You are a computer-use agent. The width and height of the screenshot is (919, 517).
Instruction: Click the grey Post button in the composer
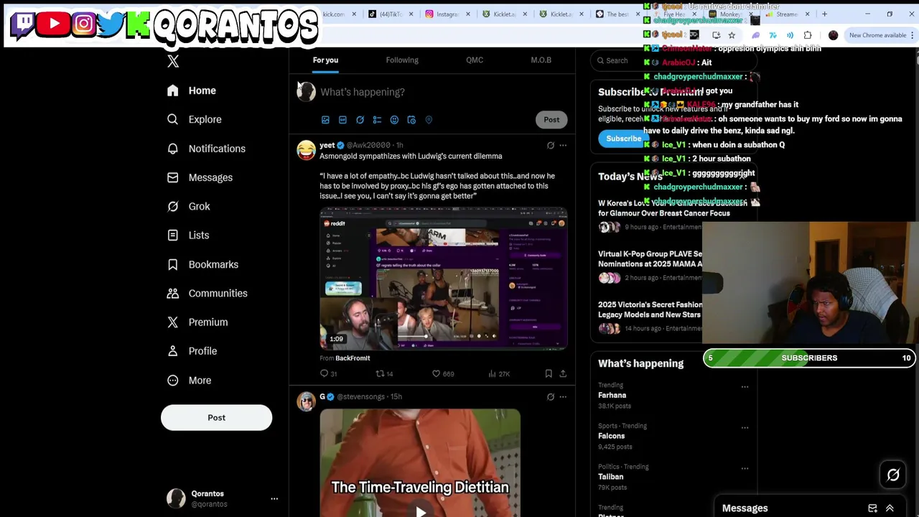[551, 120]
